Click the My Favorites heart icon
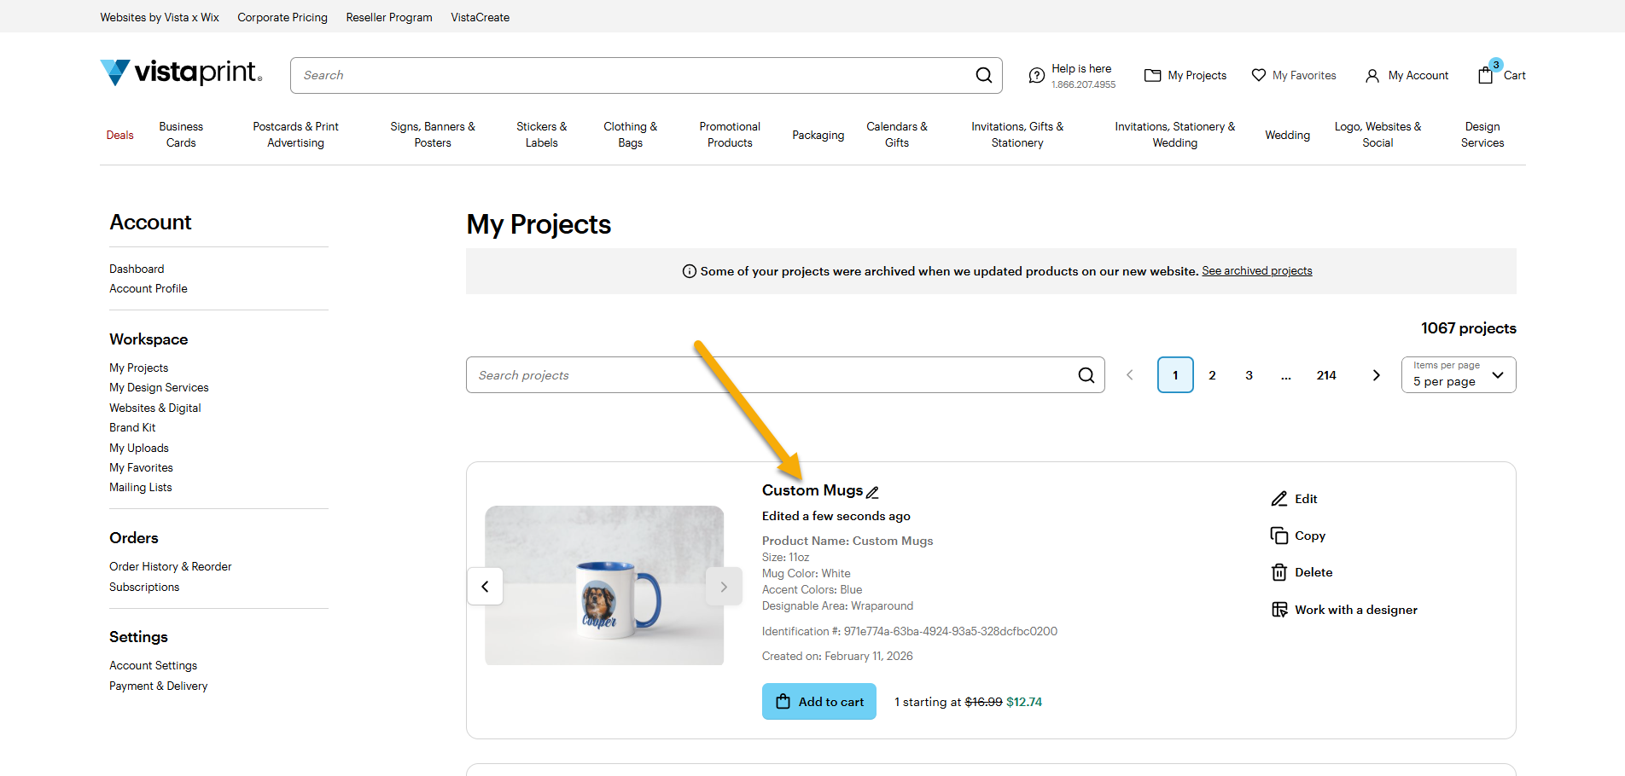 coord(1259,75)
